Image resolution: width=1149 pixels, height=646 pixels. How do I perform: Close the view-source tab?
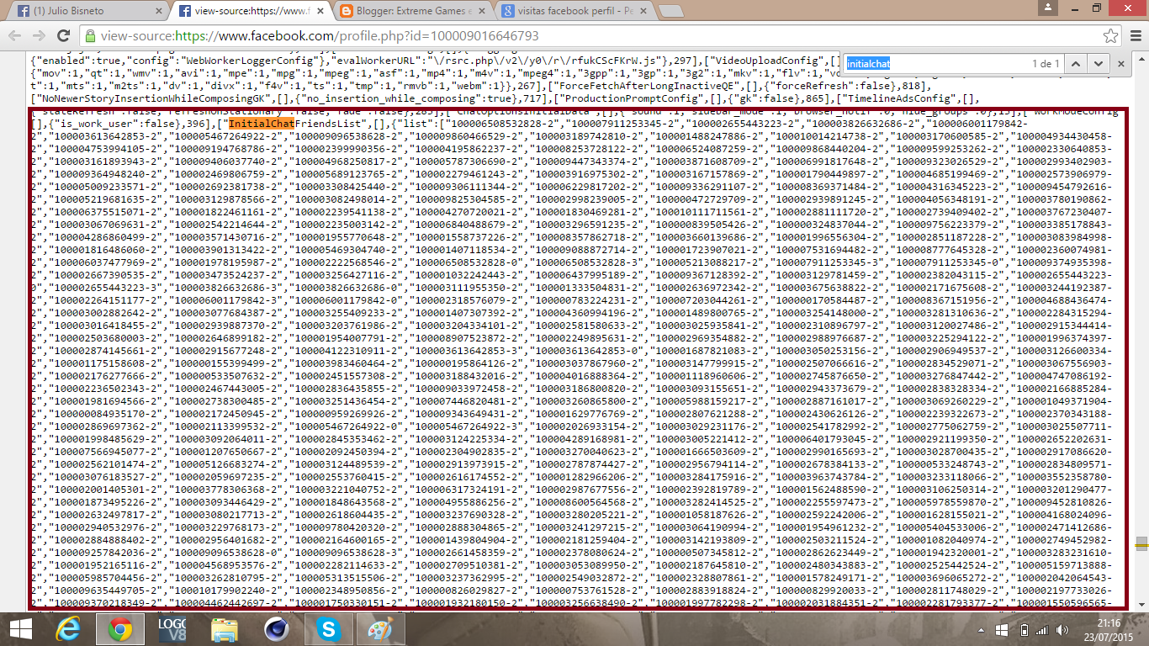(x=320, y=12)
